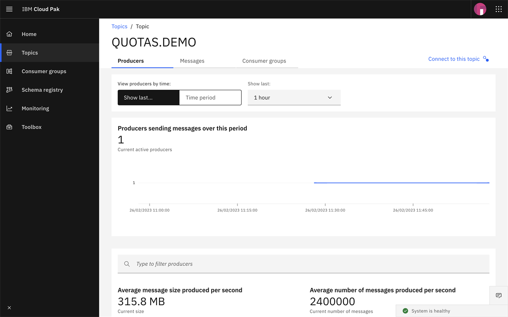The image size is (508, 317).
Task: Open Consumer groups in the sidebar
Action: (x=50, y=71)
